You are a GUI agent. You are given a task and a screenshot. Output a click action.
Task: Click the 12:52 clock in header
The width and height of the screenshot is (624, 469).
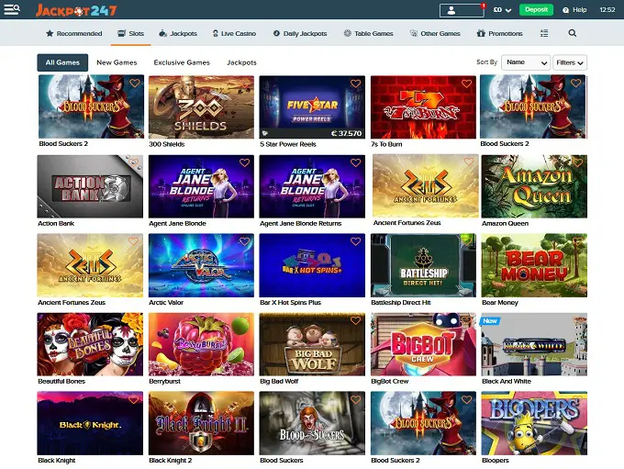pyautogui.click(x=607, y=10)
